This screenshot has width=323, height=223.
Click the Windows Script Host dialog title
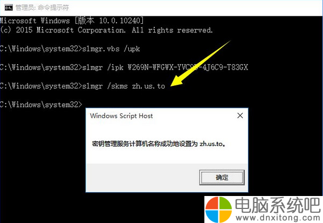click(121, 116)
